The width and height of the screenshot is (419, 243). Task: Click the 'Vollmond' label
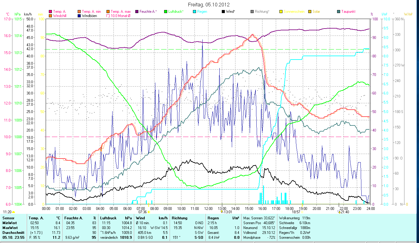click(250, 232)
